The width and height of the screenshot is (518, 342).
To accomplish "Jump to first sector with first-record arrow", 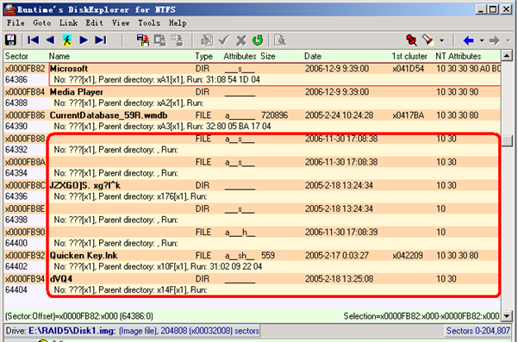I will (33, 40).
